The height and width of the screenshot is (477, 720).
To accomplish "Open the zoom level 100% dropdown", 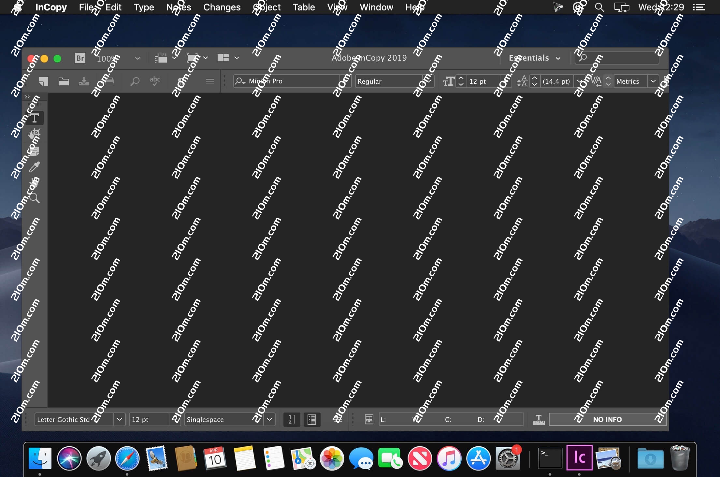I will [x=137, y=58].
